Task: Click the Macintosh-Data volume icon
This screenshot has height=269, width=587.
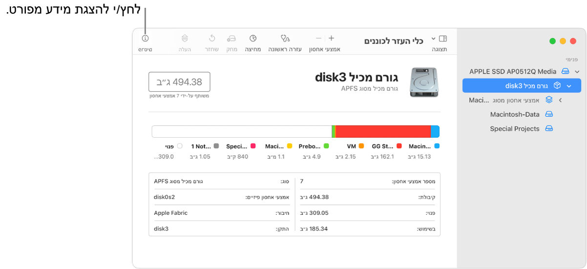Action: click(549, 114)
